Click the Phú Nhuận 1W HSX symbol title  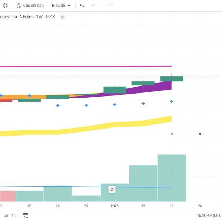(28, 17)
